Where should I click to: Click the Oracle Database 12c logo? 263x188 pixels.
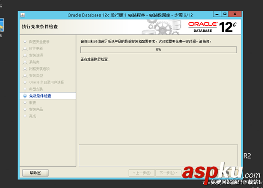(x=212, y=27)
